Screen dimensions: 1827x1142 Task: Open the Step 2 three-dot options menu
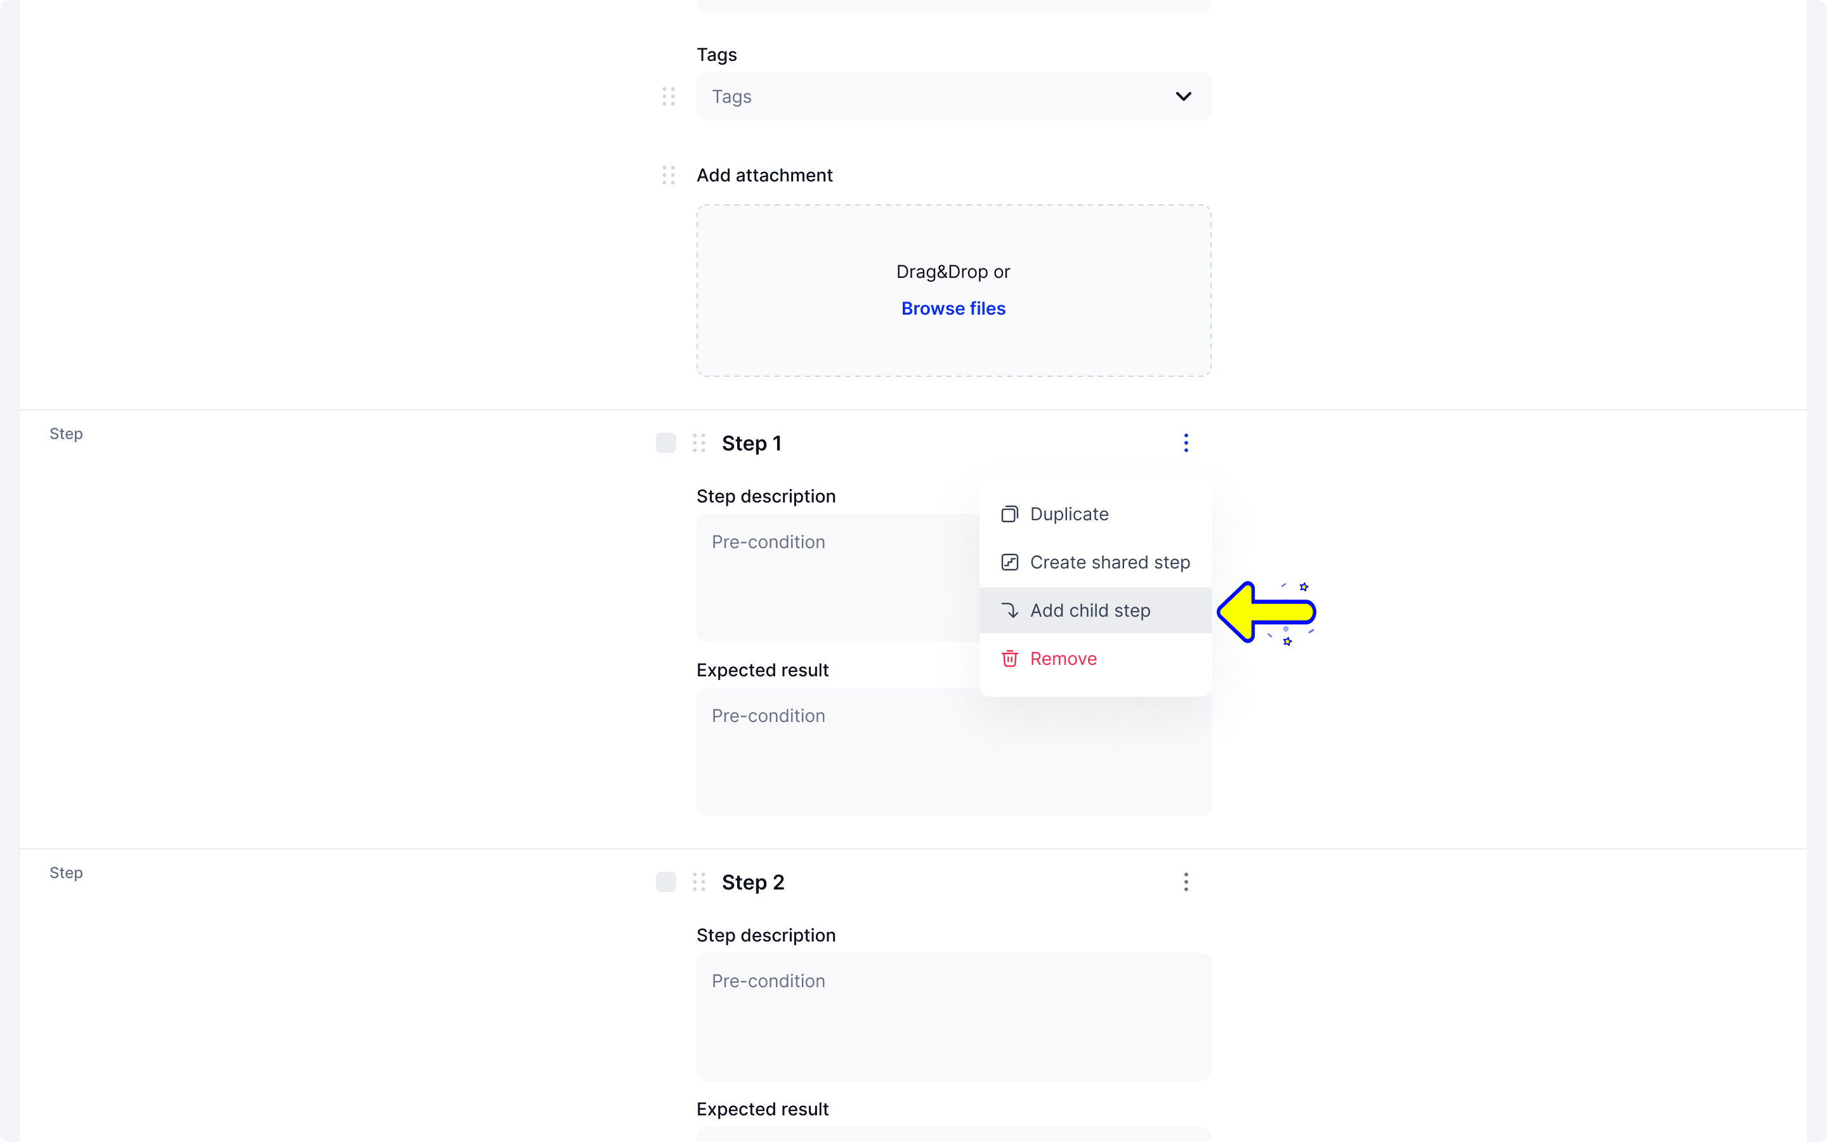click(x=1186, y=882)
